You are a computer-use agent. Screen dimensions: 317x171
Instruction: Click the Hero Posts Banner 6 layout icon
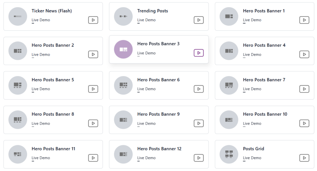click(x=123, y=85)
